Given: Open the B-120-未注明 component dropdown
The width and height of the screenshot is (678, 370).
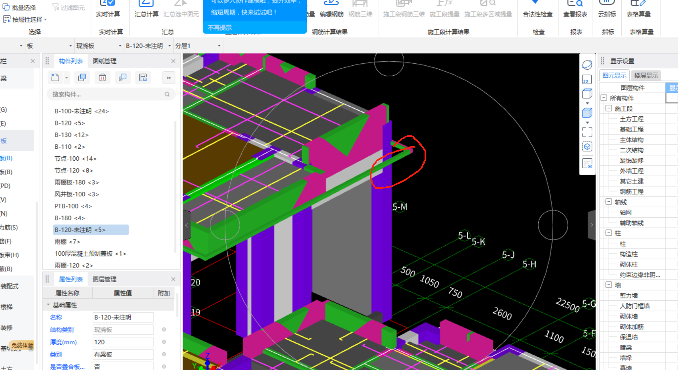Looking at the screenshot, I should [x=169, y=46].
